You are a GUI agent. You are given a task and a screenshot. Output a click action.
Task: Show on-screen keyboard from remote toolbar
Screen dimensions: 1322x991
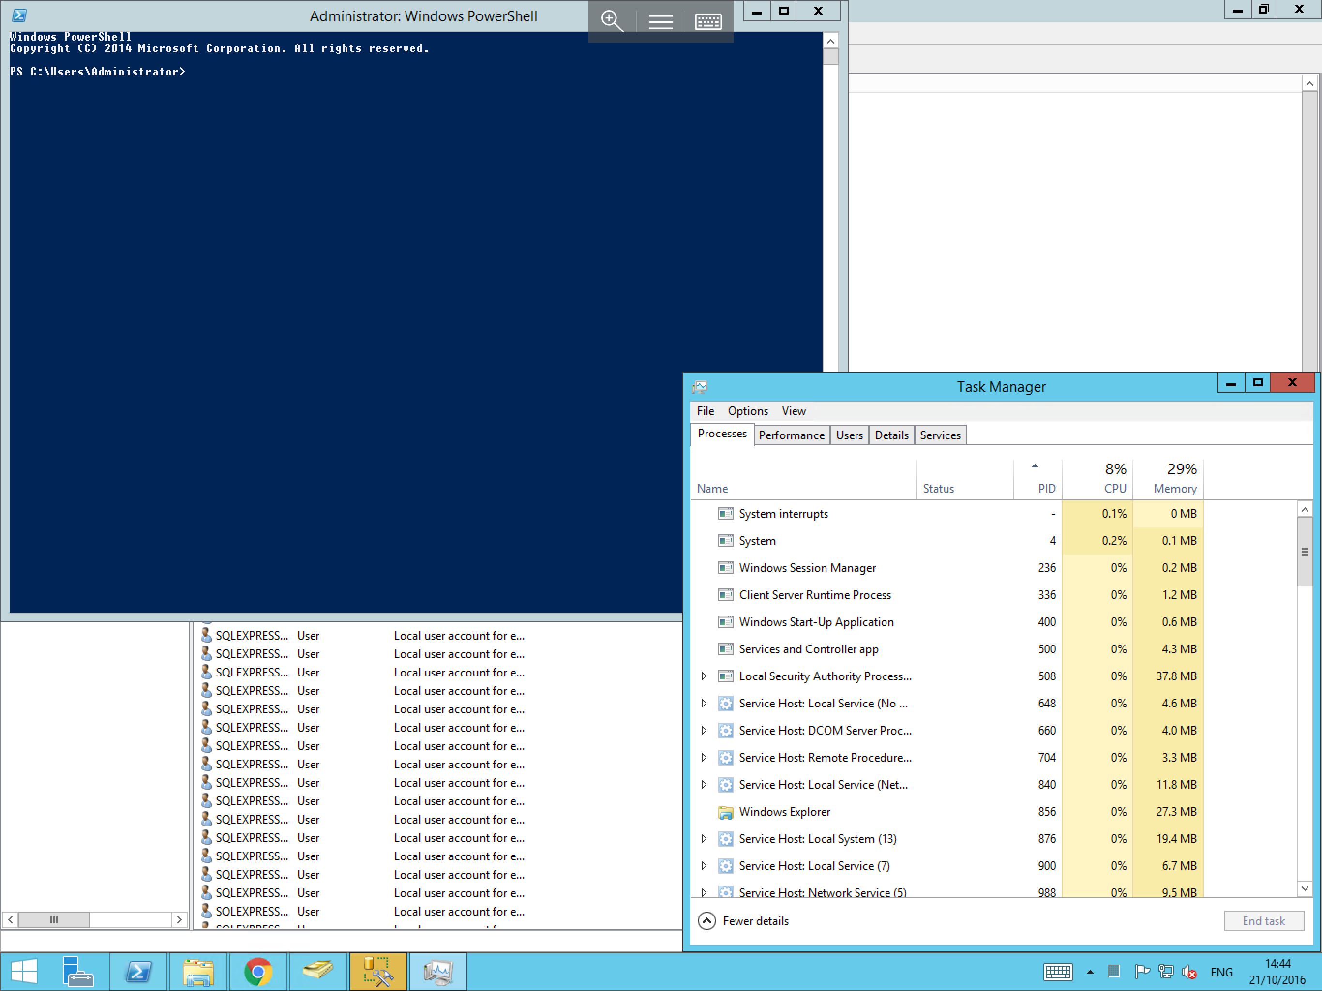[x=708, y=21]
